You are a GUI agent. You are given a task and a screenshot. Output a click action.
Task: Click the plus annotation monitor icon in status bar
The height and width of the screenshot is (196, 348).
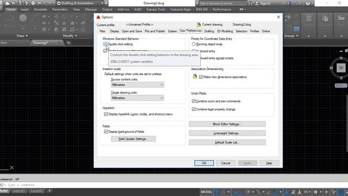click(x=326, y=192)
